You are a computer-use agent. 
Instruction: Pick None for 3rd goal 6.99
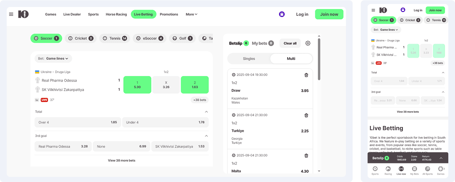pos(121,146)
